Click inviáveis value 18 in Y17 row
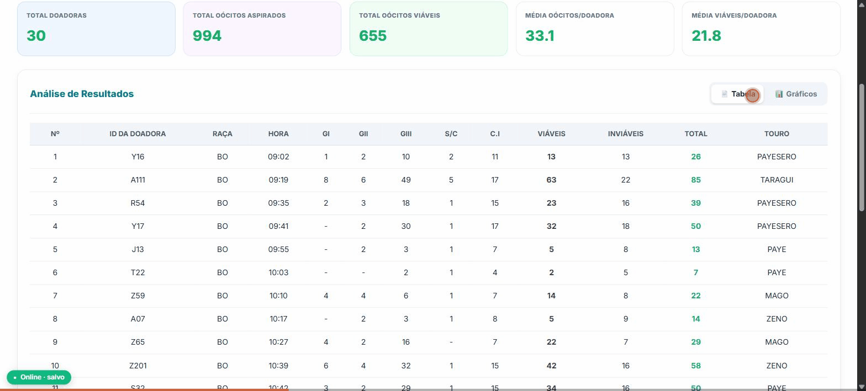 (x=626, y=227)
